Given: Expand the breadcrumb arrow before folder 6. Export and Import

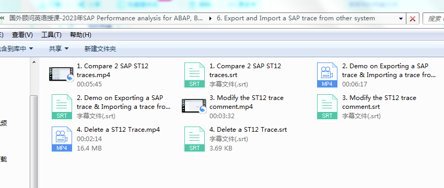Looking at the screenshot, I should click(x=210, y=19).
